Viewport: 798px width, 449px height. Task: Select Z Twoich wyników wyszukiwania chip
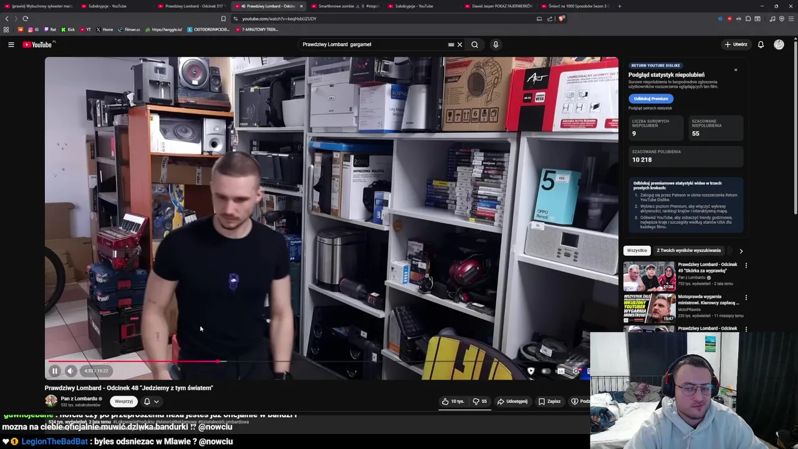point(688,251)
